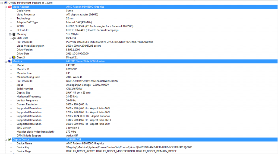Click the value 'Sumo'
Viewport: 278px width, 154px height.
(x=69, y=11)
